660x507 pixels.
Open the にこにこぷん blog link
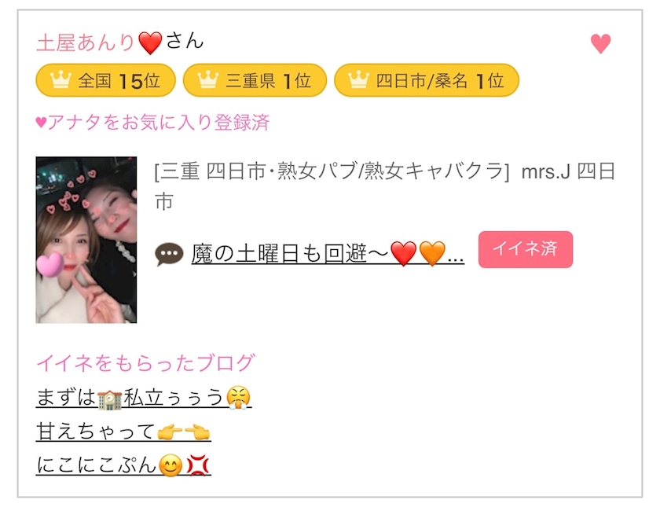(x=123, y=465)
